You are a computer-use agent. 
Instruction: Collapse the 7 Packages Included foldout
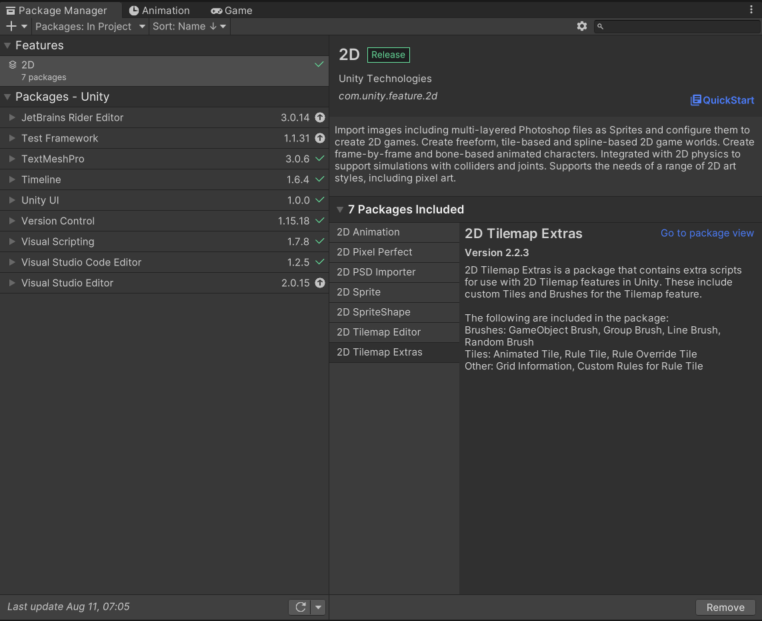point(340,209)
